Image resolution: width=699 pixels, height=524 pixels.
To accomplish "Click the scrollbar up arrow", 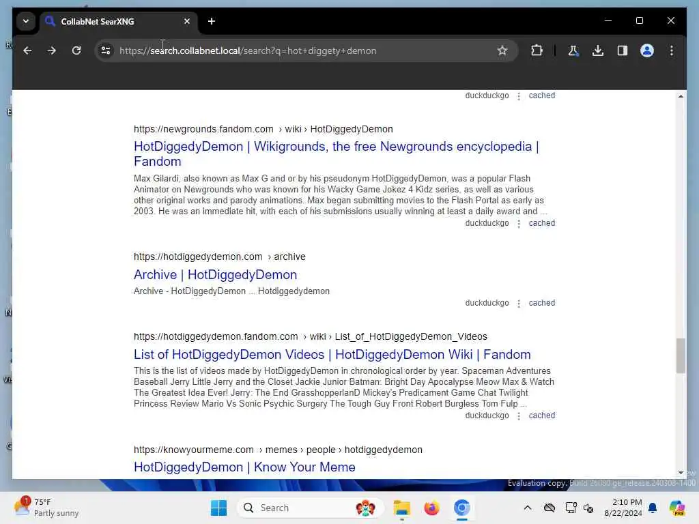I will coord(681,96).
